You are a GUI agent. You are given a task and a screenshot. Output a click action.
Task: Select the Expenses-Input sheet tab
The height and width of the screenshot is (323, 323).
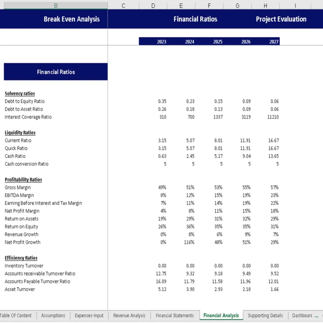[89, 315]
